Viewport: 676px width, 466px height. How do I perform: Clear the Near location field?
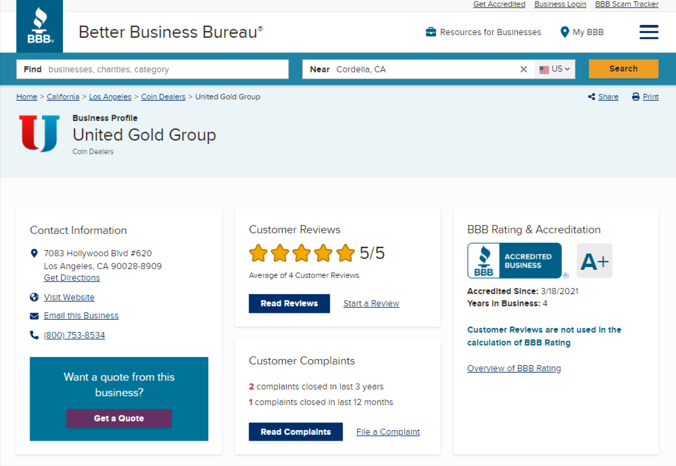tap(523, 69)
